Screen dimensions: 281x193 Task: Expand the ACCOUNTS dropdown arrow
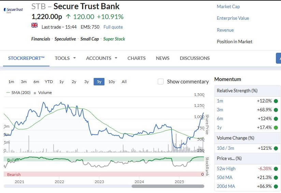116,58
